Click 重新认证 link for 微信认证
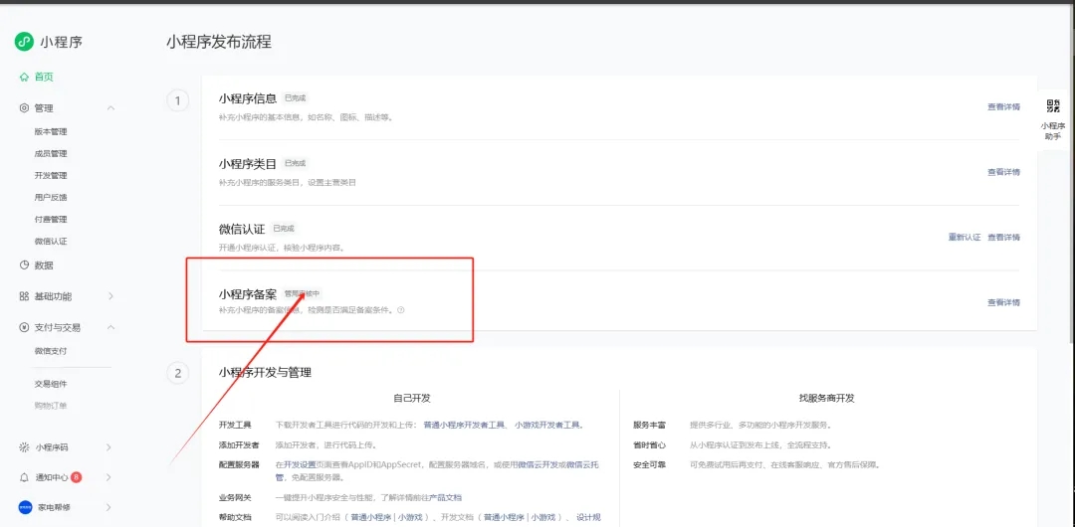This screenshot has height=527, width=1075. pos(964,238)
